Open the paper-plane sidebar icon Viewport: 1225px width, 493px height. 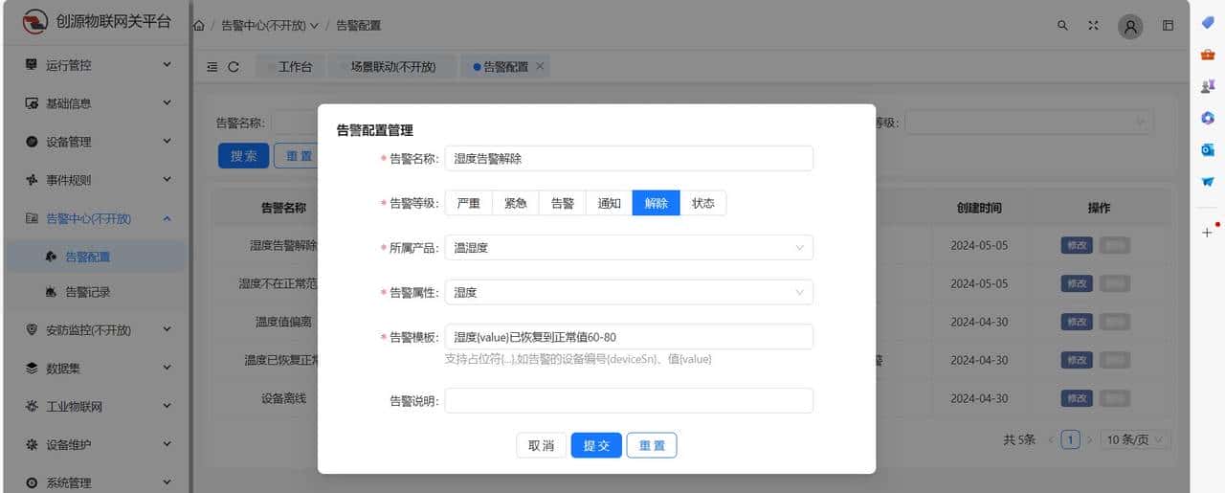coord(1208,181)
